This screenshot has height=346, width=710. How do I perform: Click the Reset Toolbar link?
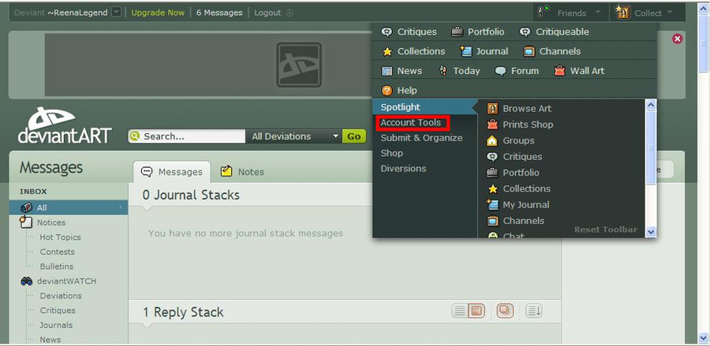click(605, 230)
